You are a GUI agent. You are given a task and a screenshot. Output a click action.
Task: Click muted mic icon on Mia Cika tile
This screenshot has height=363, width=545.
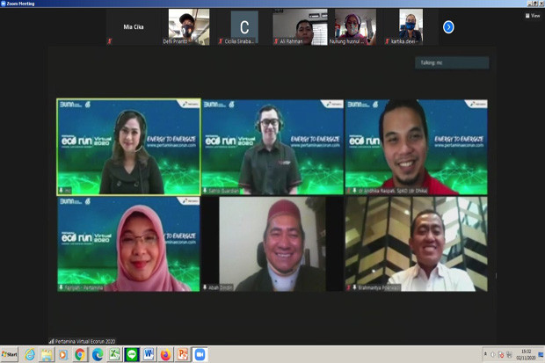point(110,41)
